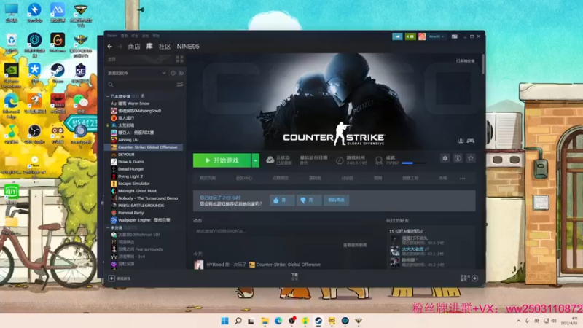The width and height of the screenshot is (583, 328).
Task: Click 添加游戏 plus icon at bottom left
Action: [111, 278]
